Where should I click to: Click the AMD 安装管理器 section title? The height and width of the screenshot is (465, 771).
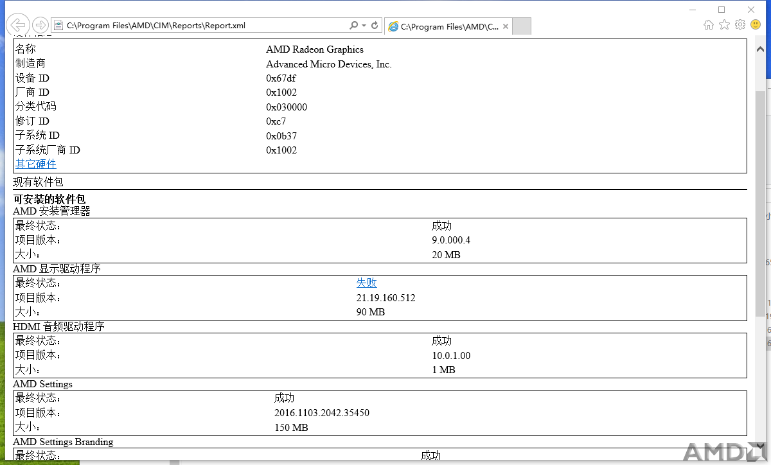[x=52, y=211]
